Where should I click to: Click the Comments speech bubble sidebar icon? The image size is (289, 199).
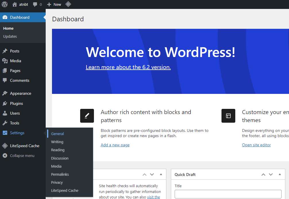(5, 80)
